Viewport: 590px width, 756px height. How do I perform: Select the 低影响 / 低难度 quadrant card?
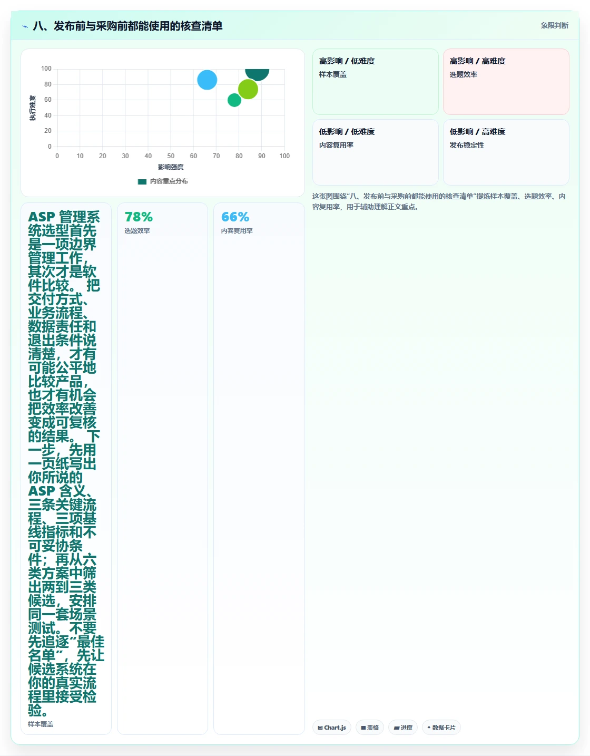pyautogui.click(x=376, y=152)
